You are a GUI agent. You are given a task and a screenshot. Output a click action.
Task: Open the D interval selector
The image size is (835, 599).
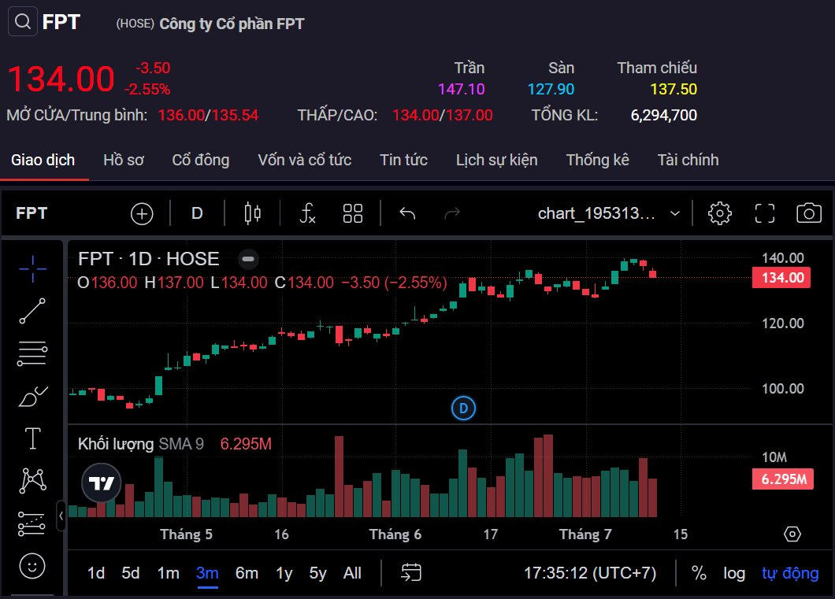[196, 213]
